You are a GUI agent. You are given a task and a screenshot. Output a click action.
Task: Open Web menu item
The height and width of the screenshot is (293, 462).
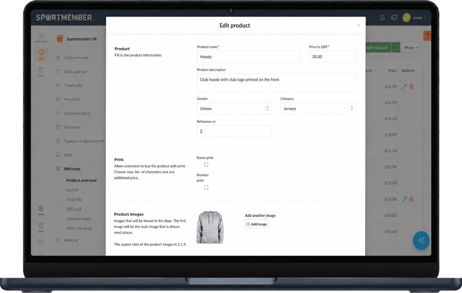(x=68, y=155)
